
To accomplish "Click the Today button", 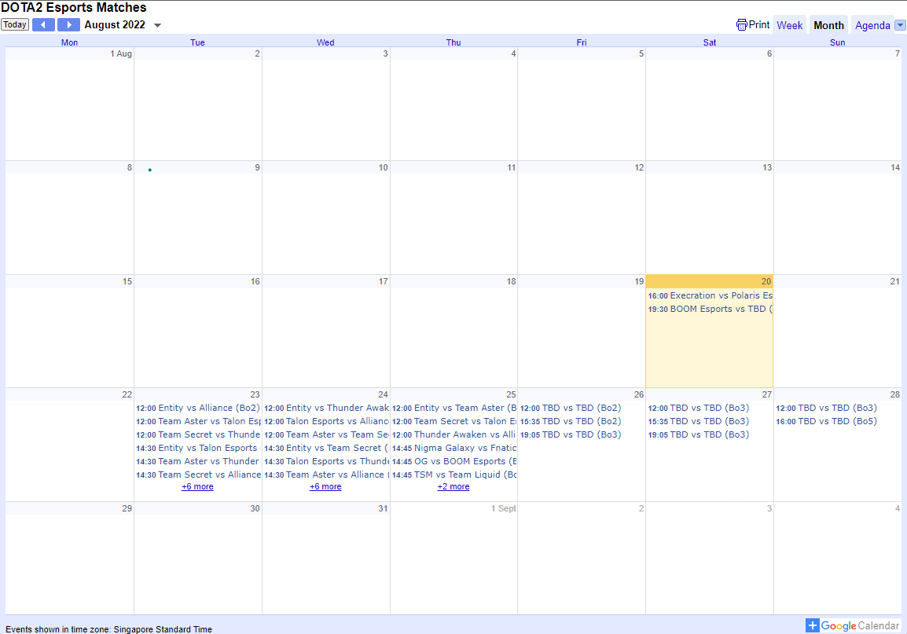I will click(x=15, y=24).
